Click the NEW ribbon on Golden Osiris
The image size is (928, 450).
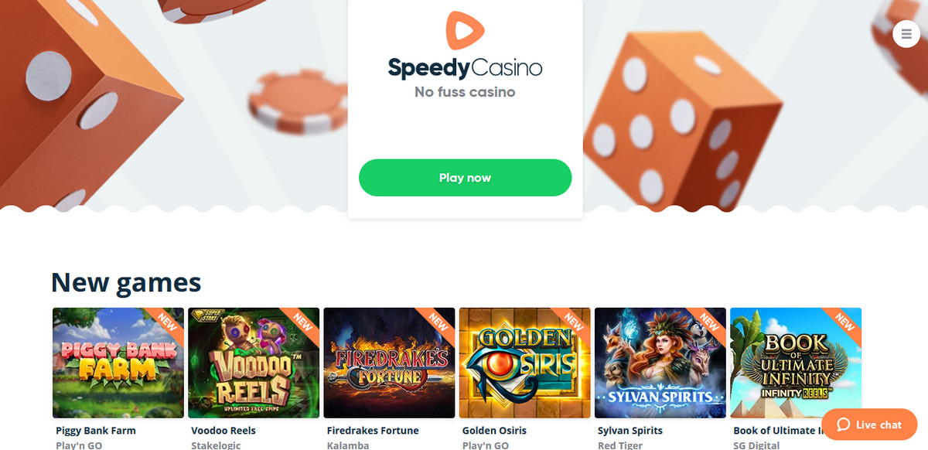pyautogui.click(x=573, y=323)
